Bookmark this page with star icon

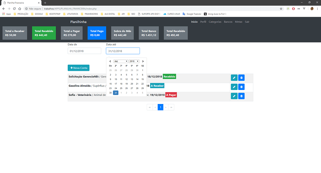pyautogui.click(x=281, y=9)
